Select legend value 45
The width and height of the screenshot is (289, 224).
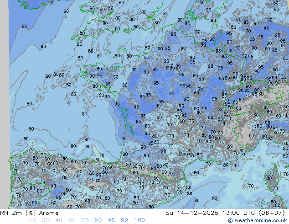point(59,220)
